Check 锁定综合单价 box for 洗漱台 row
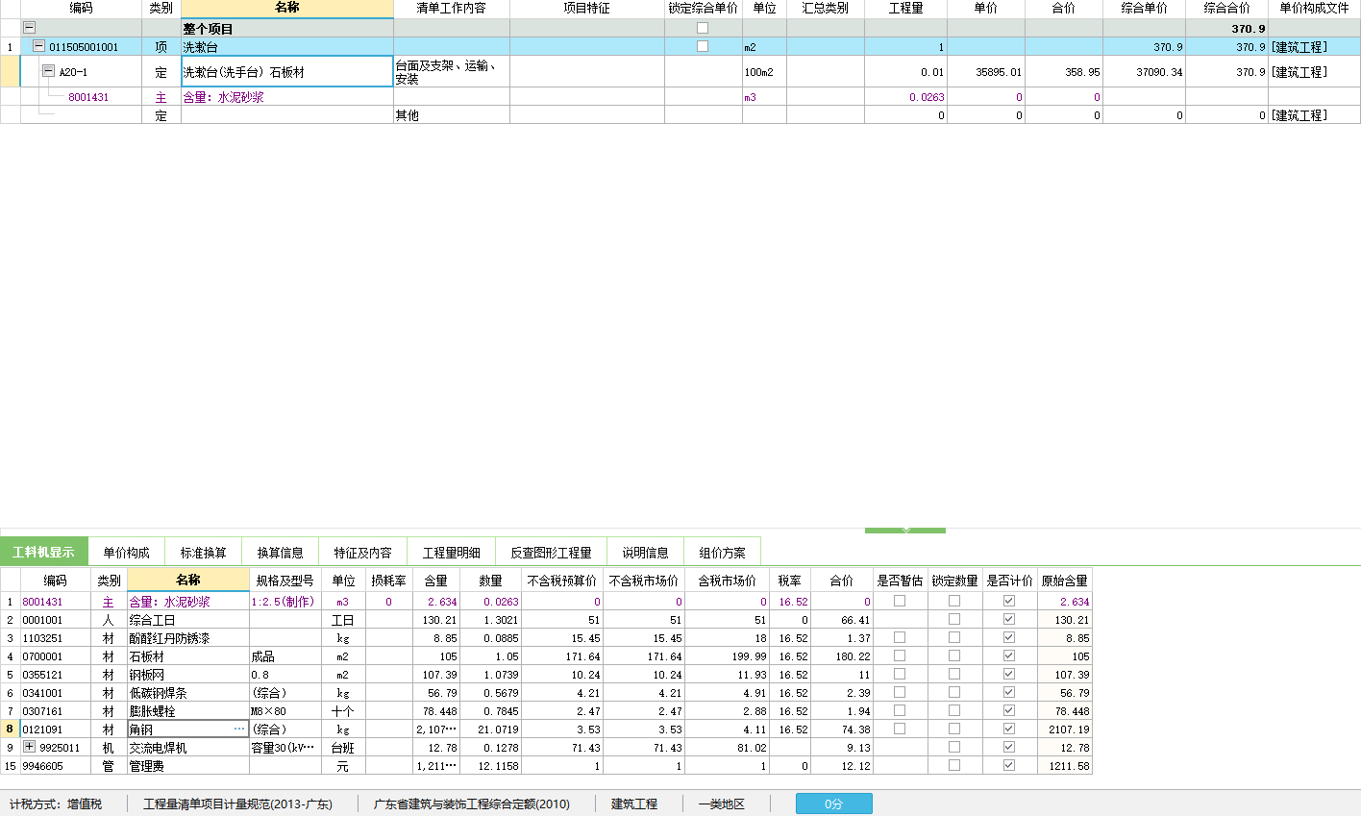 [703, 46]
